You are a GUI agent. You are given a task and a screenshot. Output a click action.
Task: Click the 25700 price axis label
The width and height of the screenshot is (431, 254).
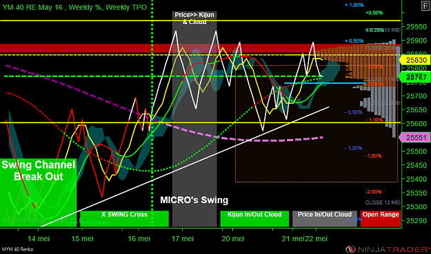click(x=417, y=96)
